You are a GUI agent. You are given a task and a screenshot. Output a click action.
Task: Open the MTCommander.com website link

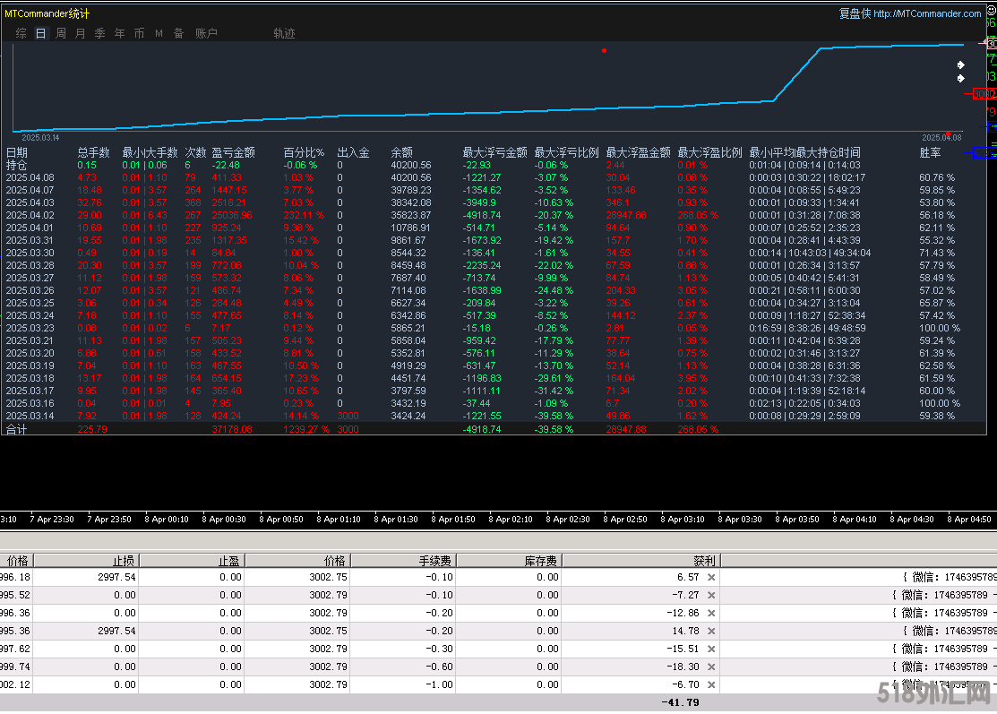pos(927,13)
